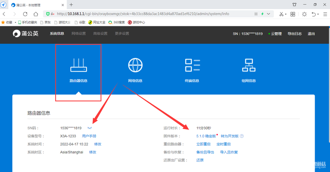Click 修改 next to Asia/Shanghai
330x172 pixels.
click(x=92, y=152)
